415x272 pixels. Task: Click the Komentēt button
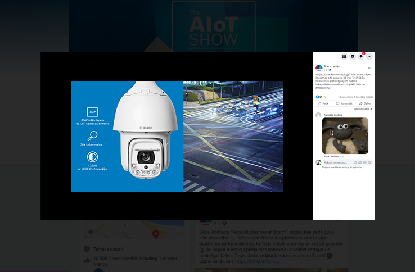pyautogui.click(x=344, y=103)
